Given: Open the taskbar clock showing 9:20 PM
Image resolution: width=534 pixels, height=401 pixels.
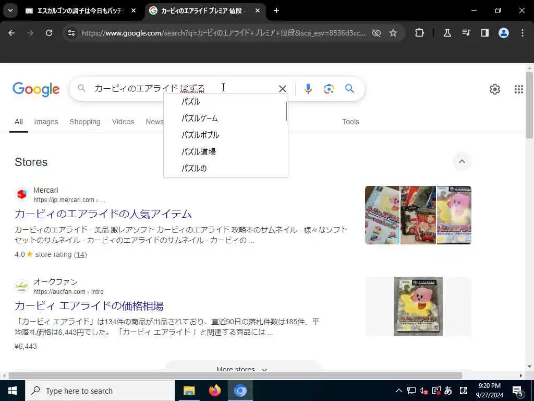Looking at the screenshot, I should [489, 391].
